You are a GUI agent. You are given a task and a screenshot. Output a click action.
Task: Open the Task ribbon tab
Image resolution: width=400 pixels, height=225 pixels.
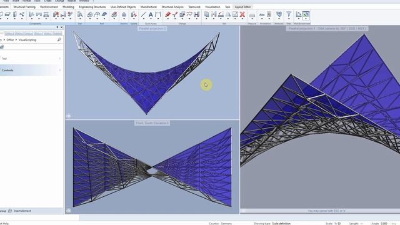227,7
